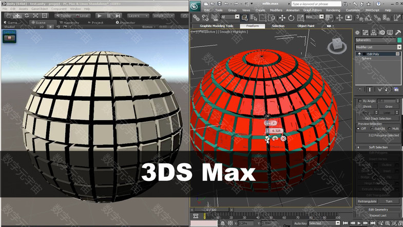Open the Shaded draw mode dropdown
The image size is (403, 227).
[20, 27]
